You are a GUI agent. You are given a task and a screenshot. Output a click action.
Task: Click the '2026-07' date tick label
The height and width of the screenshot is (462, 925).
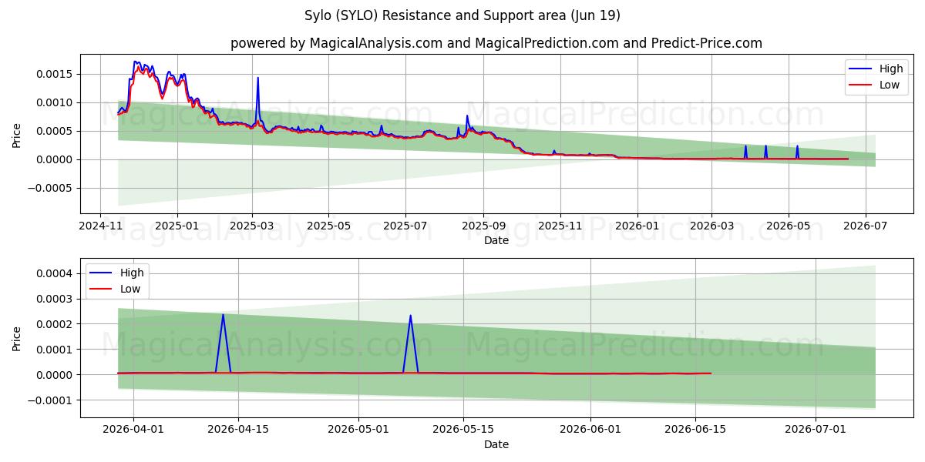(x=865, y=226)
